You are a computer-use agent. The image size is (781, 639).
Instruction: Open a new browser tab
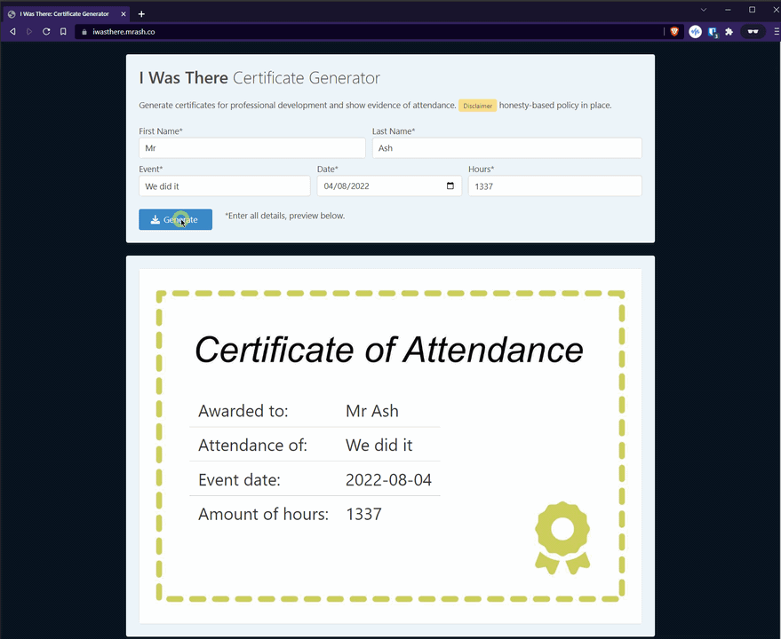tap(141, 13)
